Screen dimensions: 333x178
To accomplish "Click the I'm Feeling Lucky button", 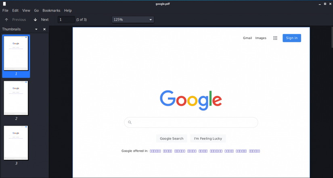I will pos(208,139).
